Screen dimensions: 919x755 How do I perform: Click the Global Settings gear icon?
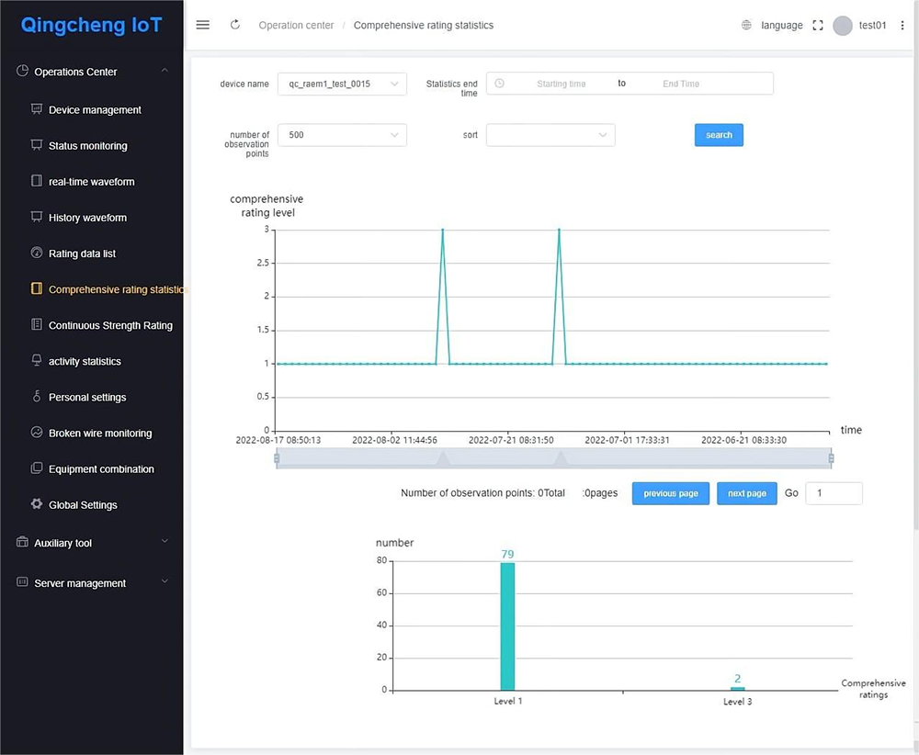click(x=37, y=503)
